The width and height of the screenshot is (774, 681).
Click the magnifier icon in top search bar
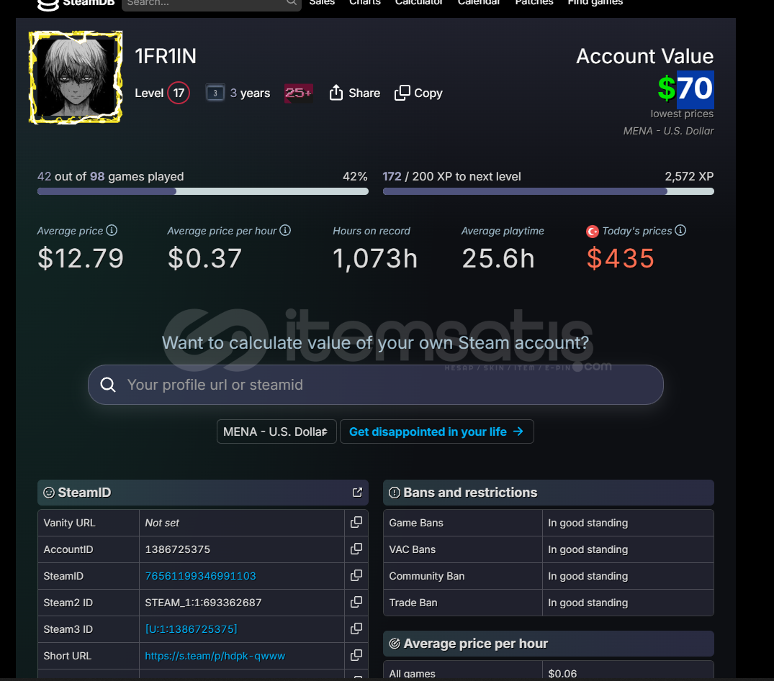pos(291,2)
